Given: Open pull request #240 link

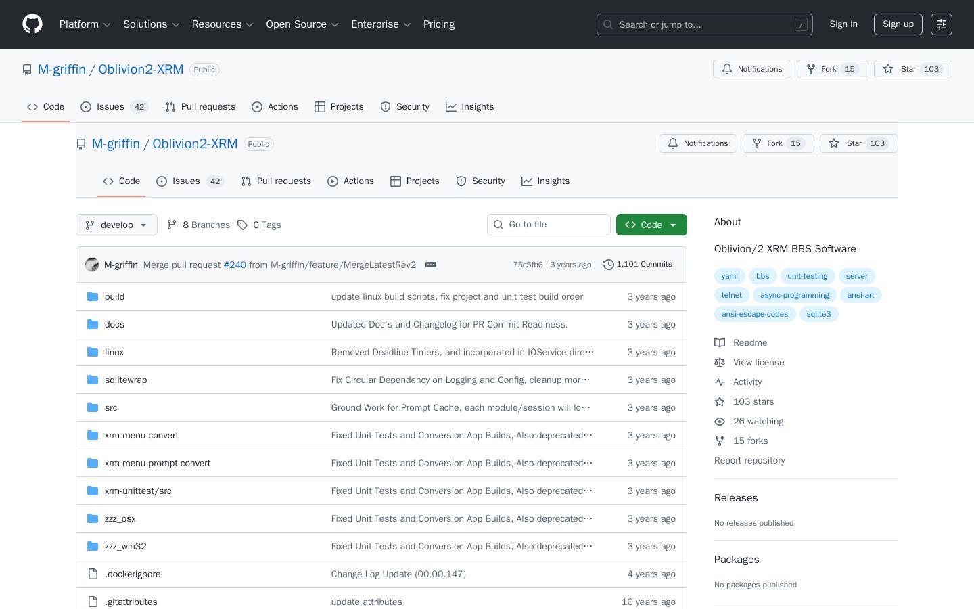Looking at the screenshot, I should (x=235, y=265).
